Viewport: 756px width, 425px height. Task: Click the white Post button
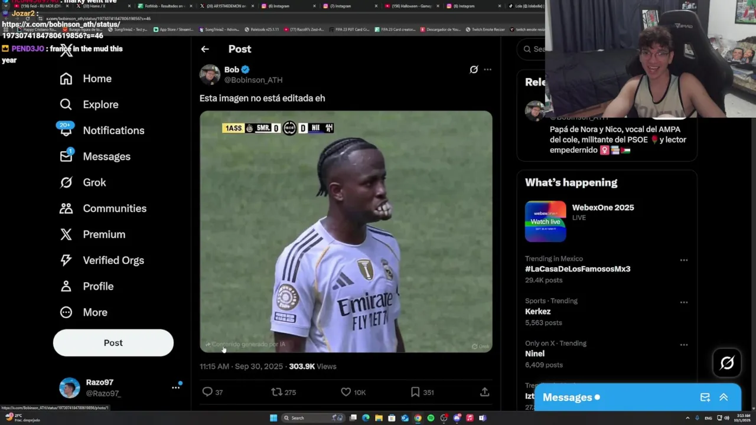pos(113,343)
